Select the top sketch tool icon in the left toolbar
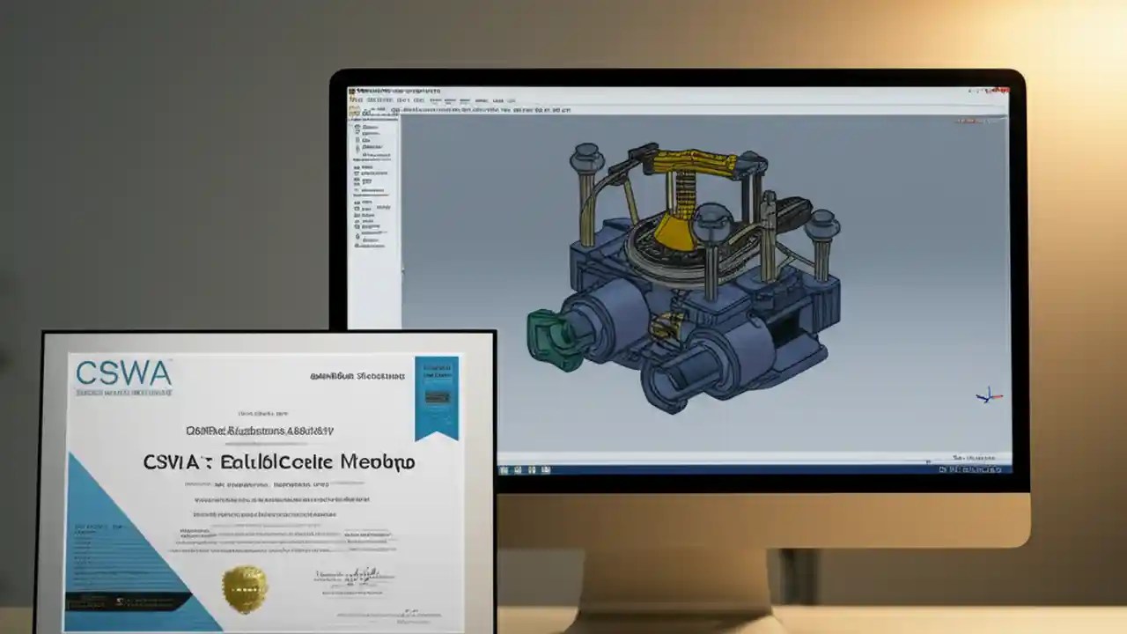1127x634 pixels. [x=357, y=128]
